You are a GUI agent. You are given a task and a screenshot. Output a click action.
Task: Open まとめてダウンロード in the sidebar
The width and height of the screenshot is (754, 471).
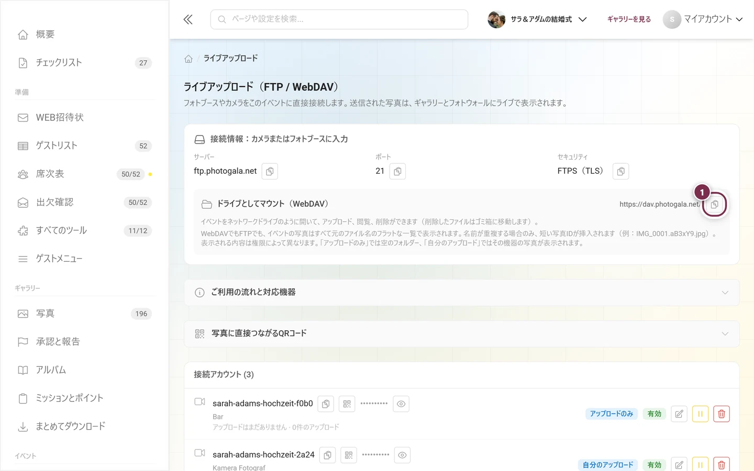pos(84,427)
